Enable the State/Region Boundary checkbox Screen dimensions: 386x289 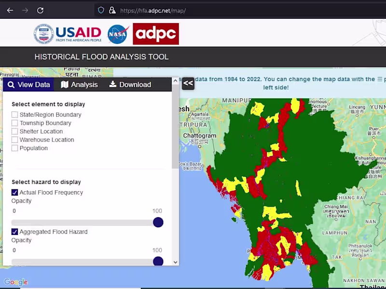click(15, 115)
